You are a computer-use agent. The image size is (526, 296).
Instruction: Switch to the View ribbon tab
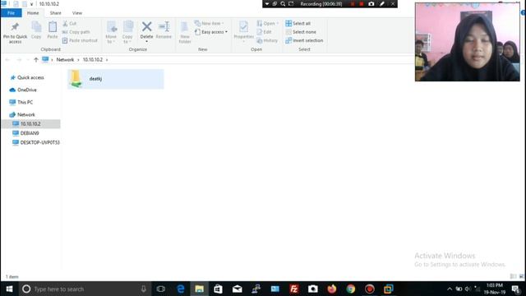76,13
